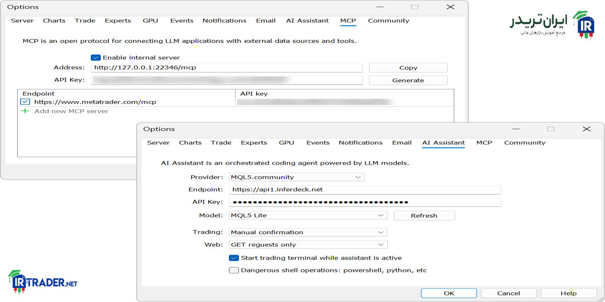The height and width of the screenshot is (302, 605).
Task: Enable Dangerous shell operations checkbox
Action: [x=233, y=270]
